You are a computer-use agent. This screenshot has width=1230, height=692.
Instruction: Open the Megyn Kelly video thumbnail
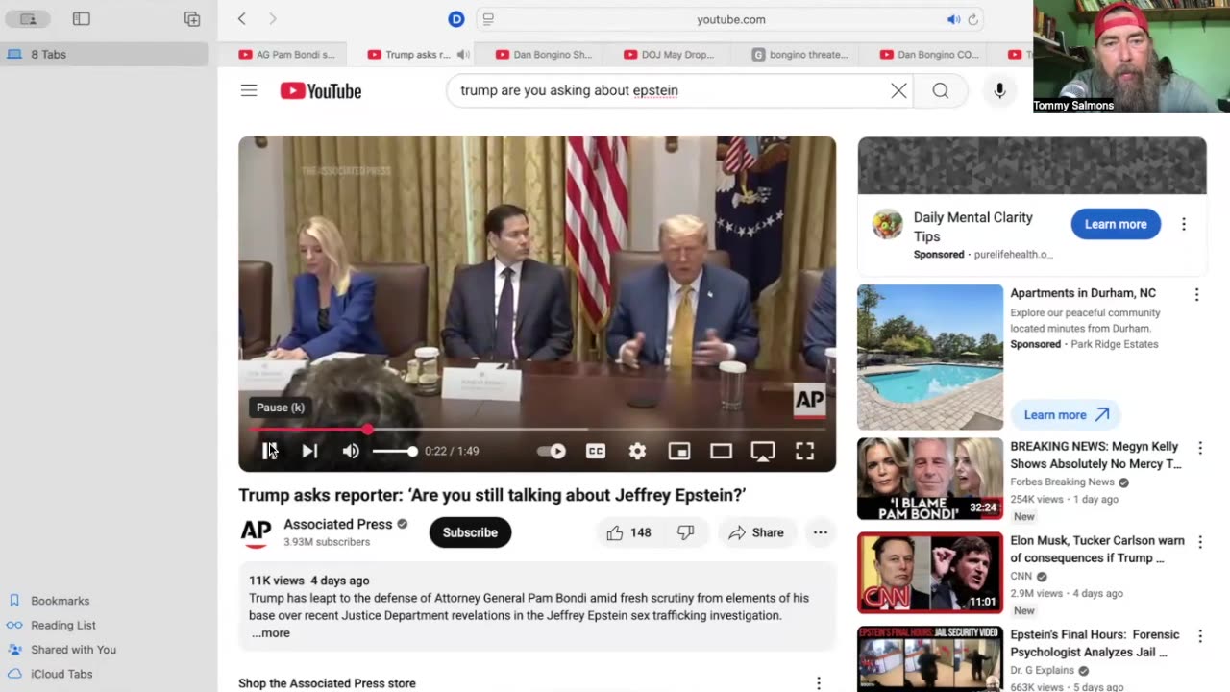point(930,479)
